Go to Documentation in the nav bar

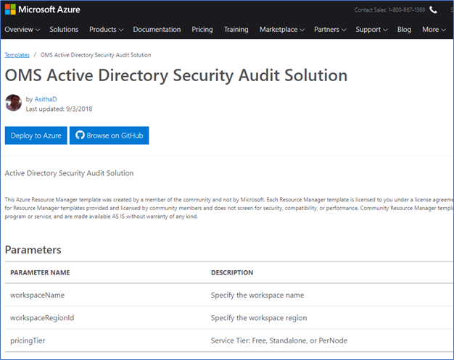point(157,30)
